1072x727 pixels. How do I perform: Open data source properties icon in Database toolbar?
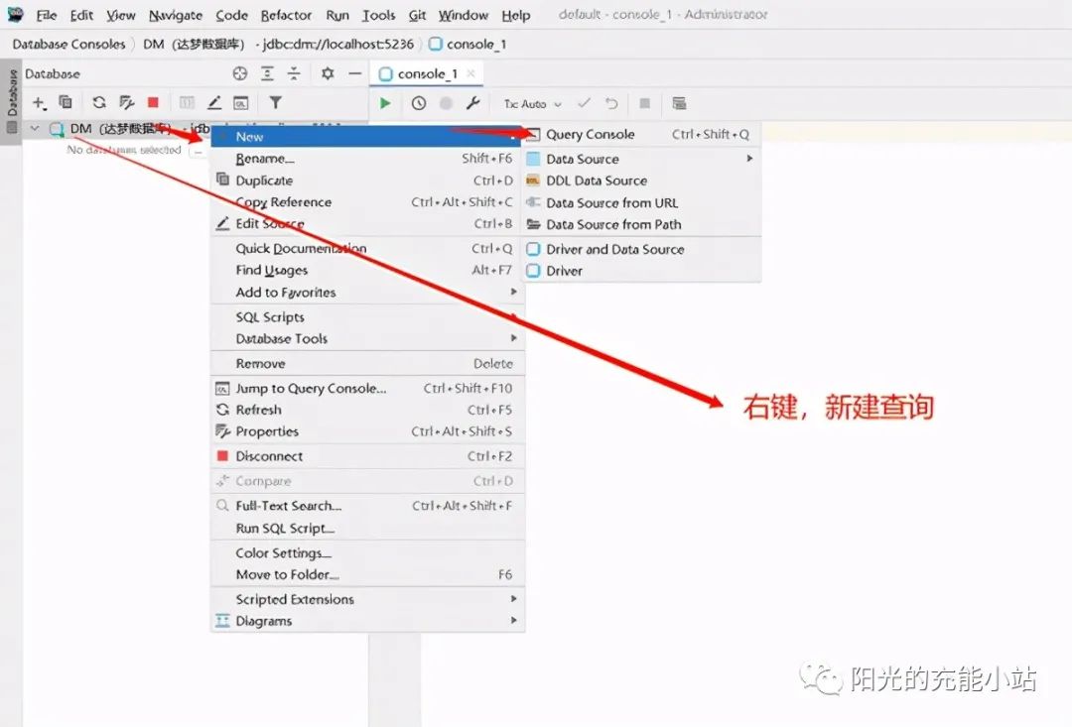click(x=126, y=102)
